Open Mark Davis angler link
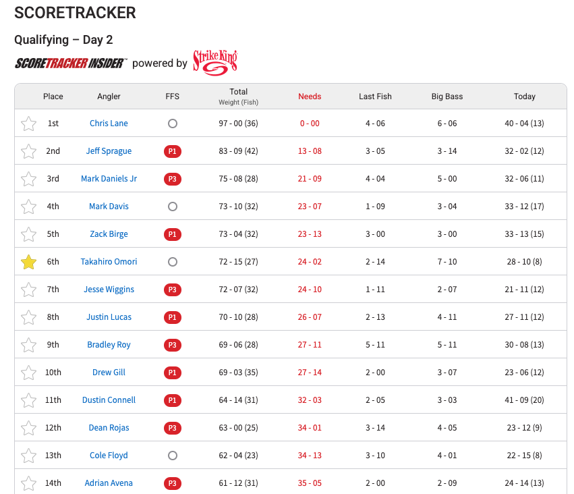 (109, 206)
